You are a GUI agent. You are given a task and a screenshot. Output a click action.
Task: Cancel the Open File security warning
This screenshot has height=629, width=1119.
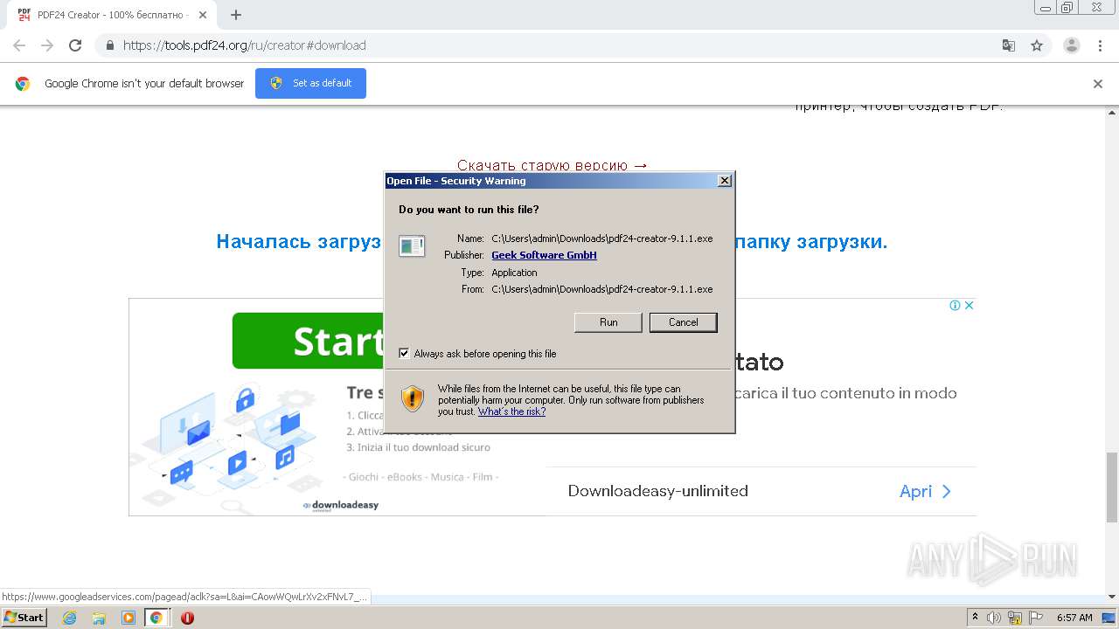(683, 322)
